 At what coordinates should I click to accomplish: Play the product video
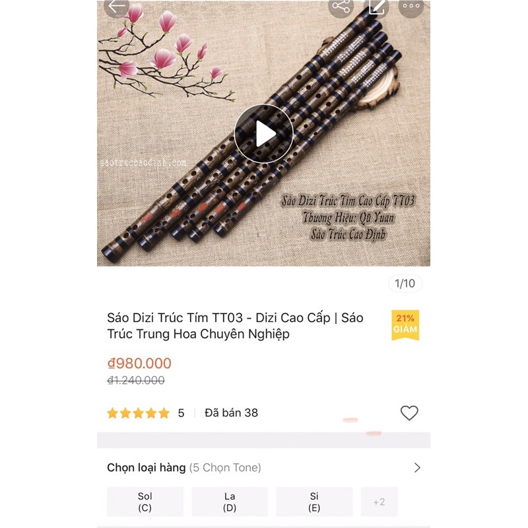tap(263, 134)
